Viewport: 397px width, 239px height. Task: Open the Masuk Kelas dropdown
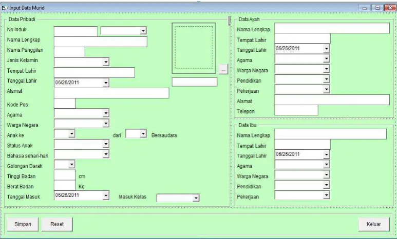pos(196,198)
